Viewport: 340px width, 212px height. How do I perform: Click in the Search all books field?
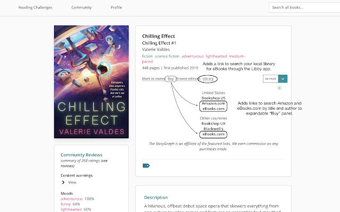[x=303, y=7]
